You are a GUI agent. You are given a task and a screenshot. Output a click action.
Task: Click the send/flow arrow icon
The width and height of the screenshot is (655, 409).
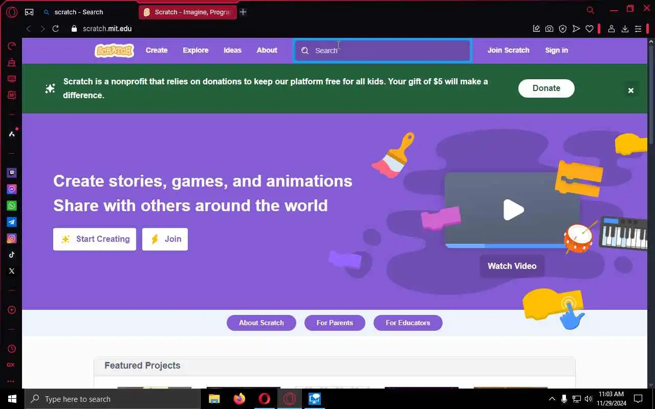pos(576,29)
